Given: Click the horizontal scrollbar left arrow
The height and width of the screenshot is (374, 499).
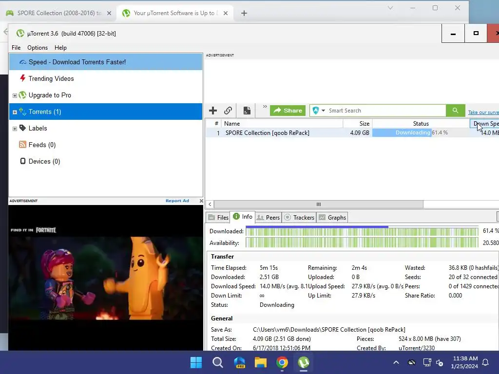Looking at the screenshot, I should click(210, 204).
